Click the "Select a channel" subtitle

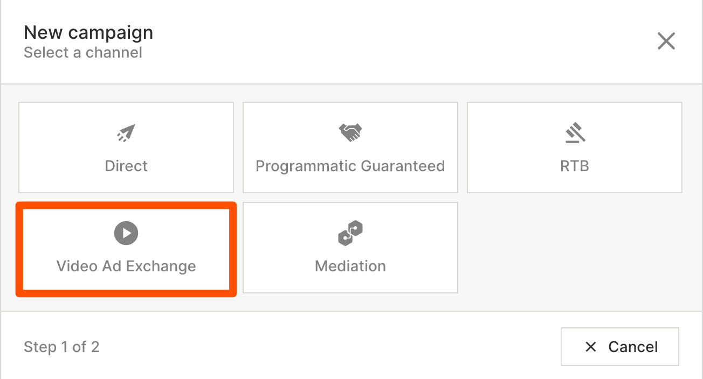(83, 53)
